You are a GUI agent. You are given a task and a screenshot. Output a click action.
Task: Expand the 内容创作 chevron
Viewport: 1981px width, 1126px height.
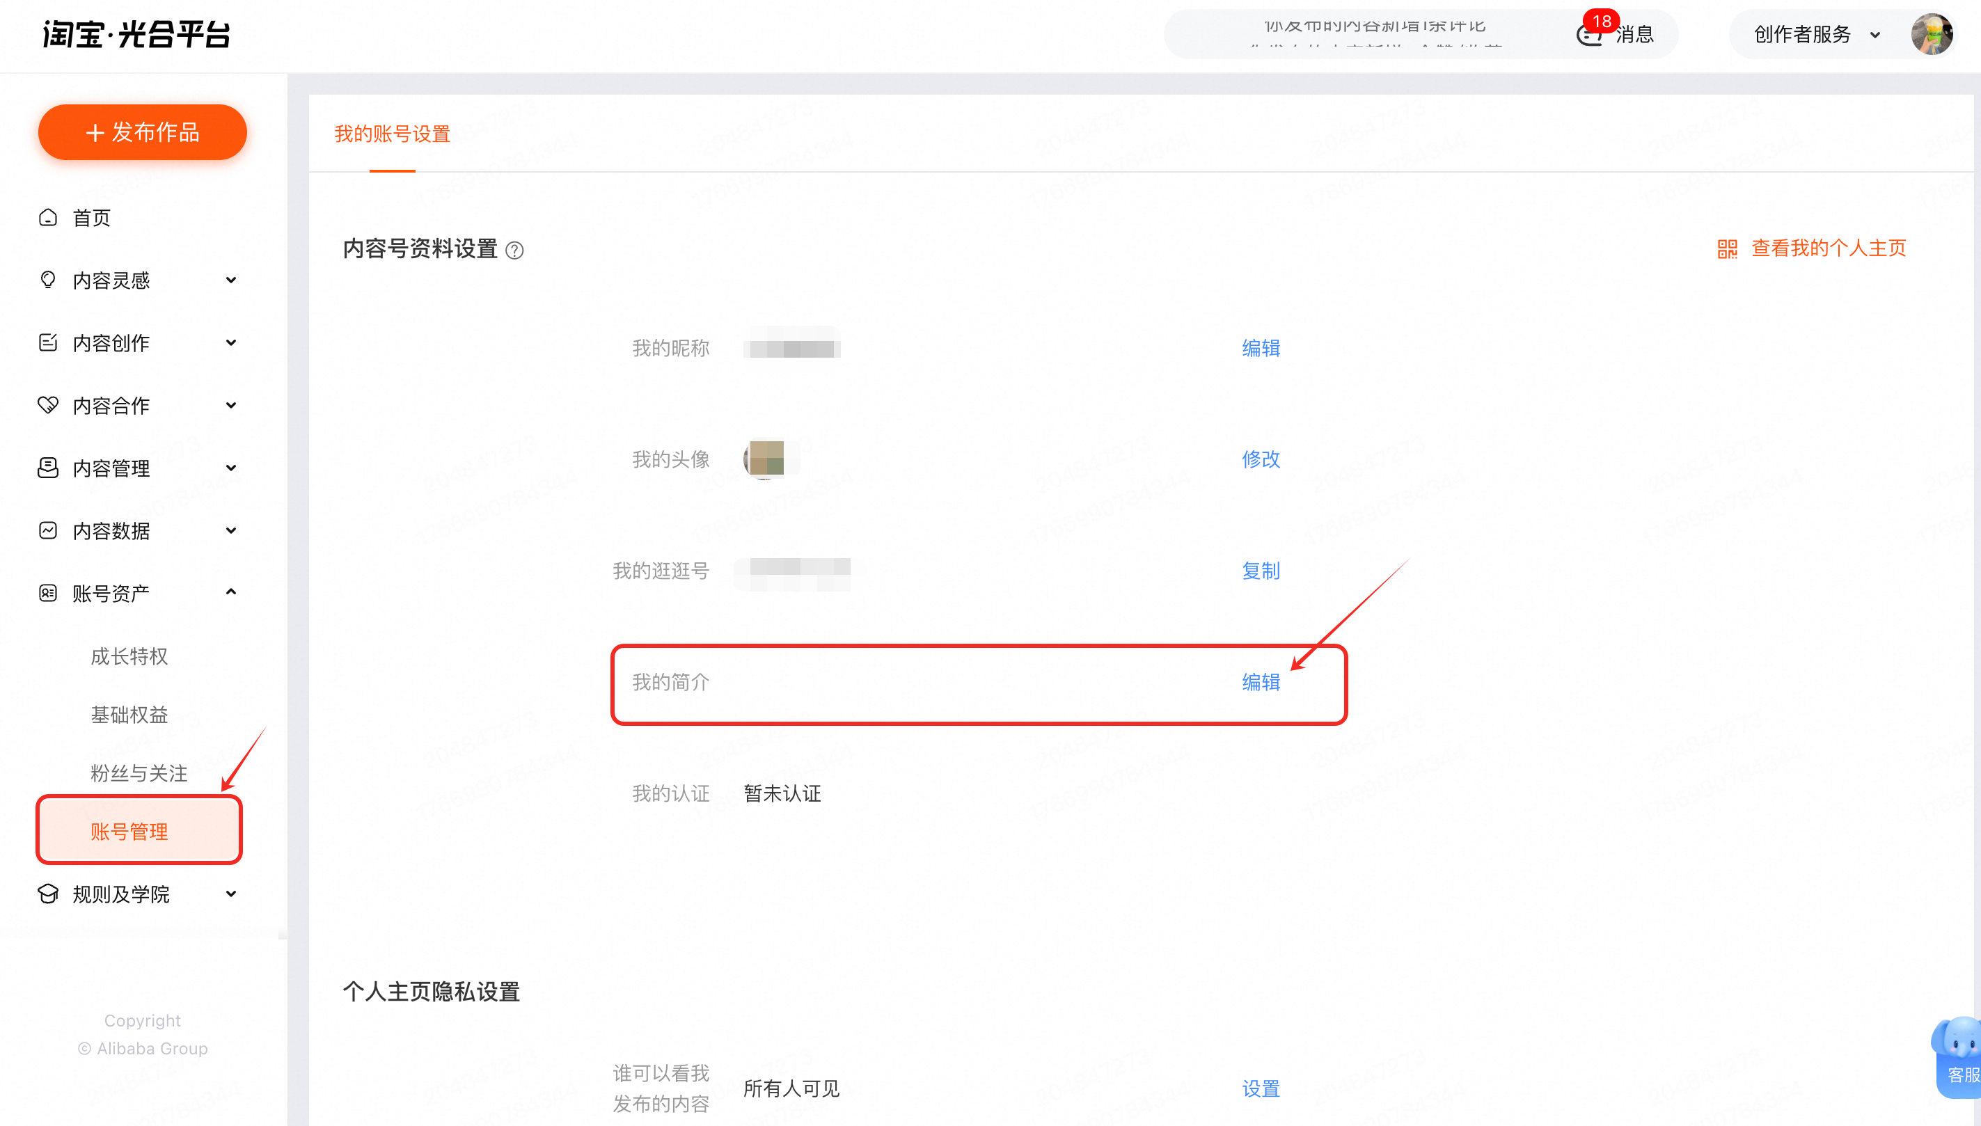(230, 342)
